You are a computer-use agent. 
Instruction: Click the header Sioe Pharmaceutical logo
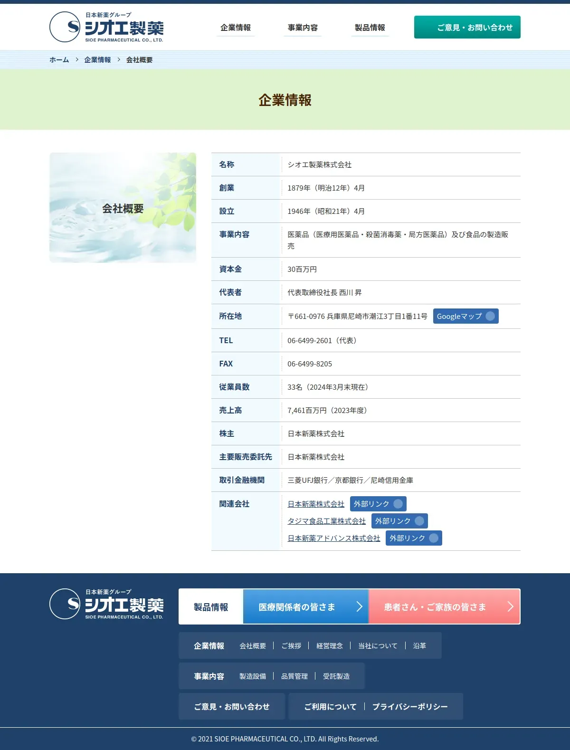coord(106,27)
